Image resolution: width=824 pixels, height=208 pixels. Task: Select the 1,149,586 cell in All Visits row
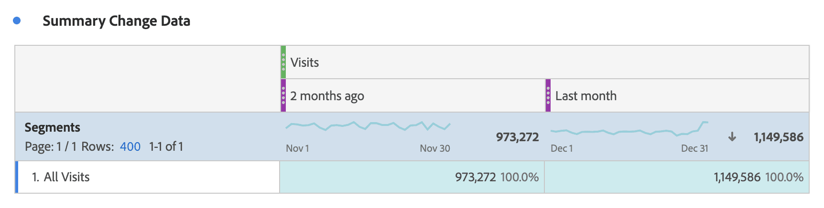coord(737,177)
